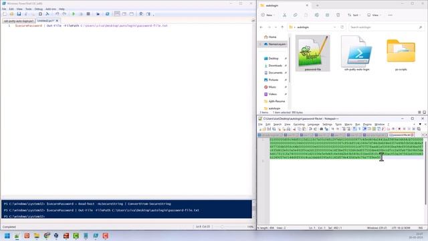Open View dropdown in File Explorer

click(x=374, y=15)
